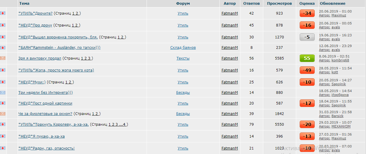The height and width of the screenshot is (154, 366).
Task: Click the envelope icon beside "Три недели без Интернета"
Action: click(x=3, y=93)
